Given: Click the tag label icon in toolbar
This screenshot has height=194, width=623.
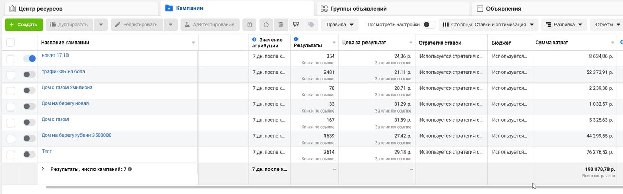Looking at the screenshot, I should click(x=311, y=24).
